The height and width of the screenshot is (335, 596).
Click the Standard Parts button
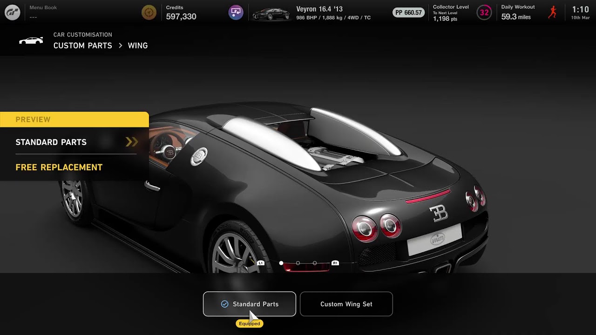pyautogui.click(x=249, y=304)
